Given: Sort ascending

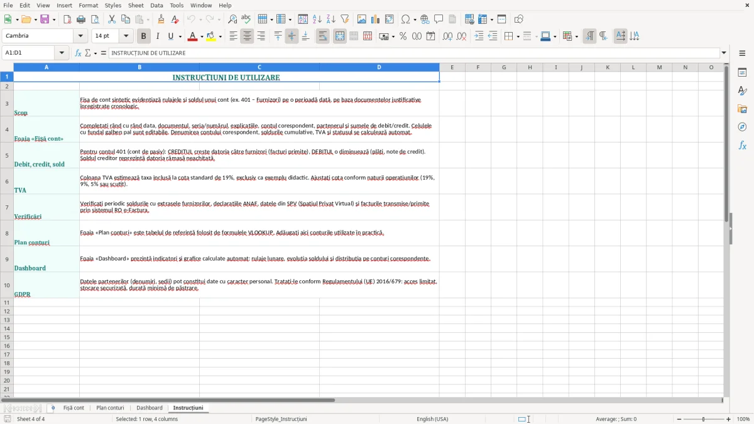Looking at the screenshot, I should pyautogui.click(x=317, y=19).
